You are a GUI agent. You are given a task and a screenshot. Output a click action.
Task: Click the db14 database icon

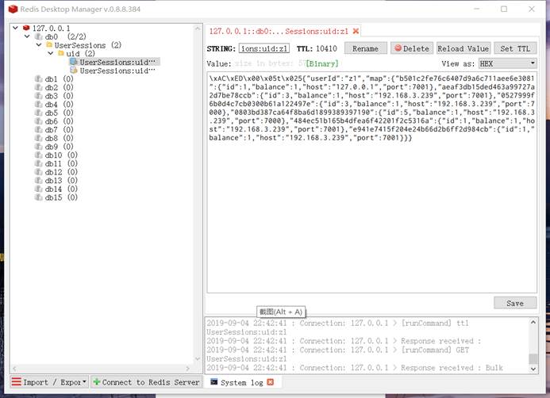pyautogui.click(x=39, y=189)
